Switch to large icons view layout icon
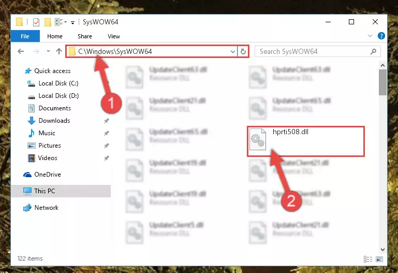Image resolution: width=398 pixels, height=273 pixels. pyautogui.click(x=379, y=259)
